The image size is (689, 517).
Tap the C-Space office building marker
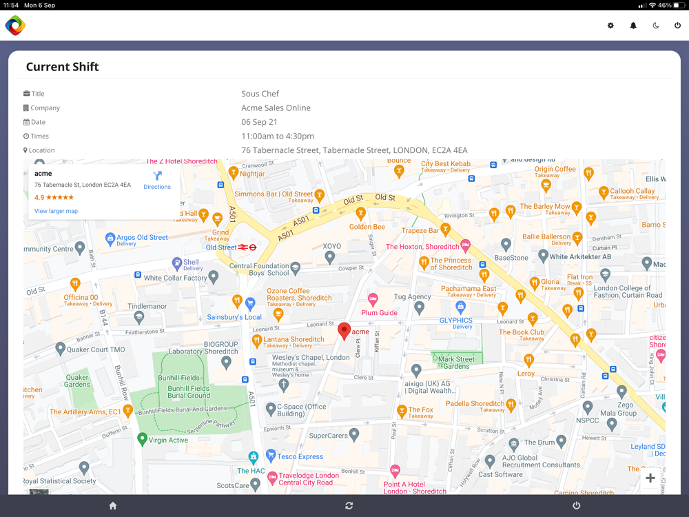tap(271, 409)
